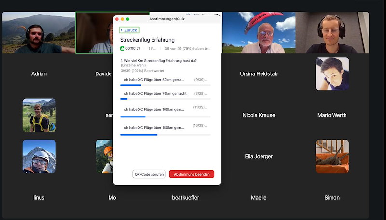Viewport: 386px width, 220px height.
Task: Click the Elia Joerger name label
Action: click(259, 156)
